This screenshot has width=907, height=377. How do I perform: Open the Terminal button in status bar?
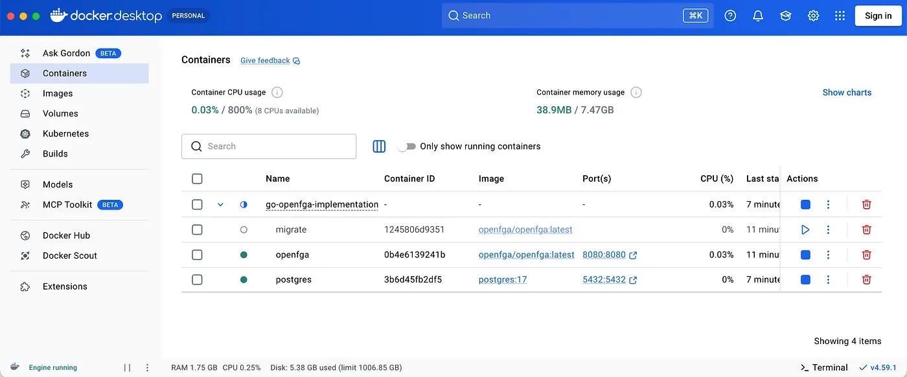click(x=824, y=367)
